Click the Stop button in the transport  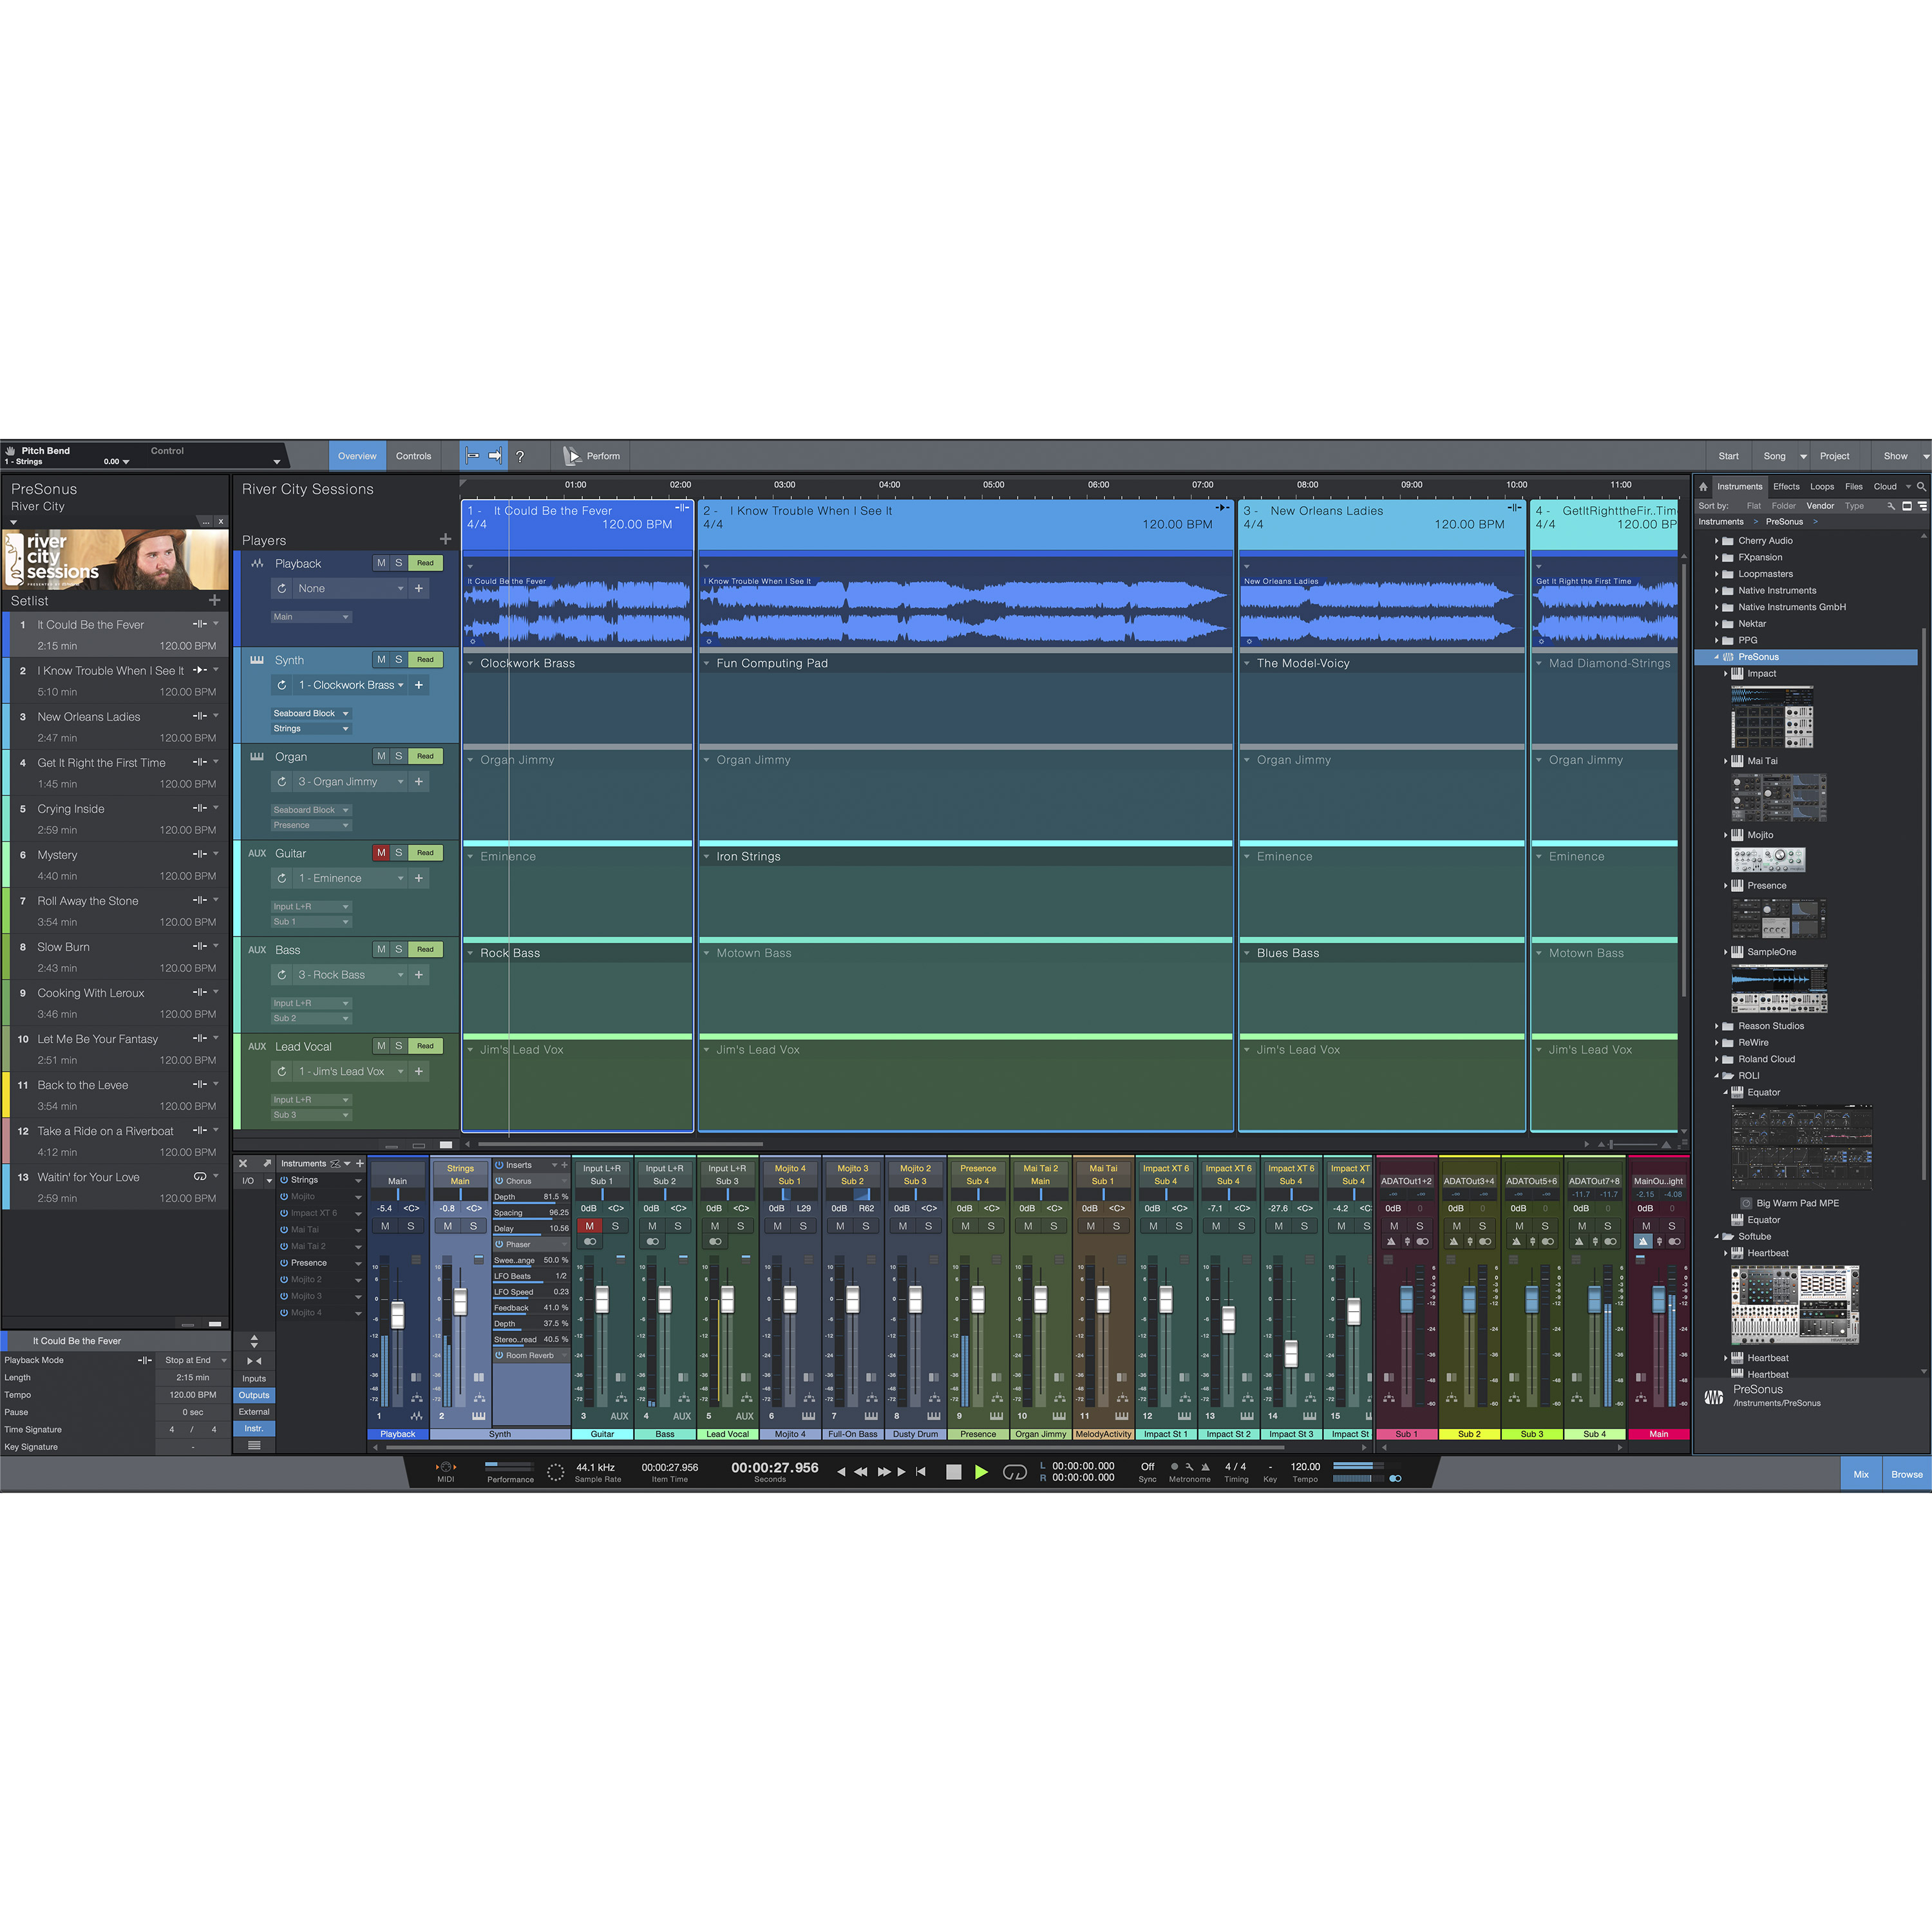(954, 1472)
